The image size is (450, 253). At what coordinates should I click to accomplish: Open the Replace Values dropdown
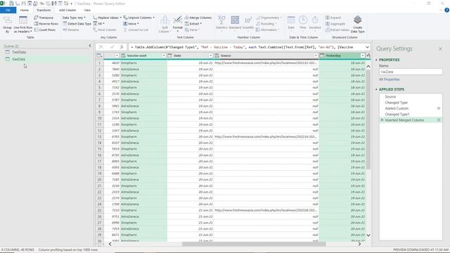pyautogui.click(x=107, y=18)
